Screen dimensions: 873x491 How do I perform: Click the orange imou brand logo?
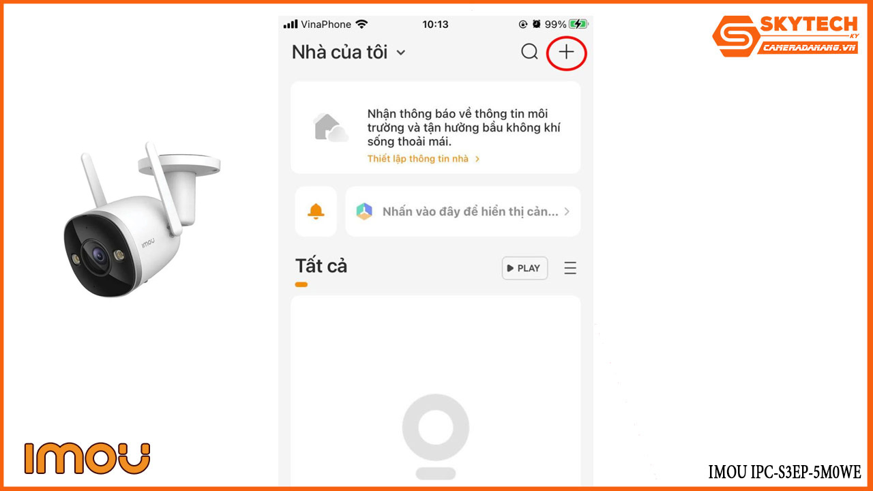point(87,458)
